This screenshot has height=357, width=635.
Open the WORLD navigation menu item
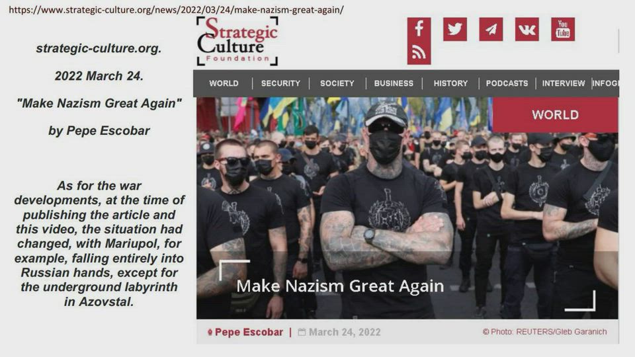pyautogui.click(x=224, y=83)
